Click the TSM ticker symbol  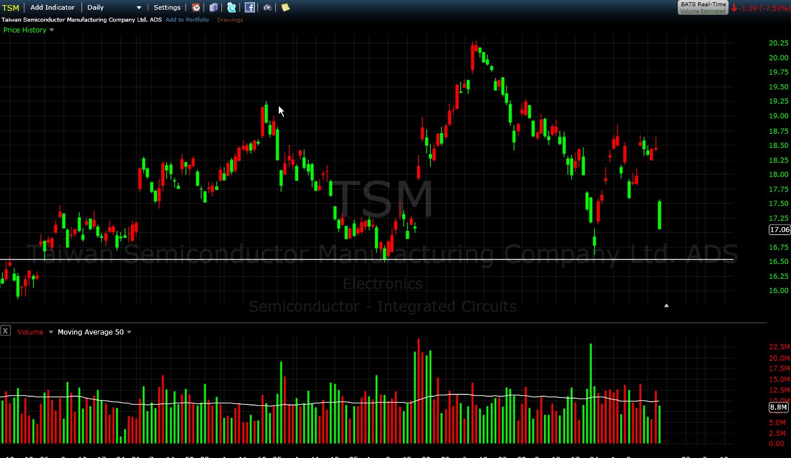point(10,8)
